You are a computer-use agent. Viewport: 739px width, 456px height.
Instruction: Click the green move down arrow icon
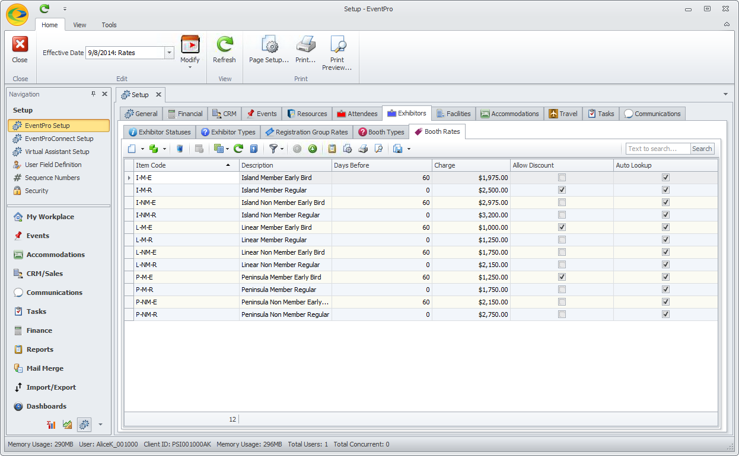313,149
